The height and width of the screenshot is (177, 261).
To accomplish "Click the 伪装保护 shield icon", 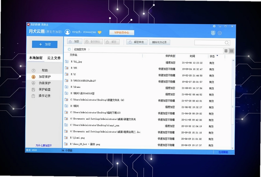I will point(34,83).
